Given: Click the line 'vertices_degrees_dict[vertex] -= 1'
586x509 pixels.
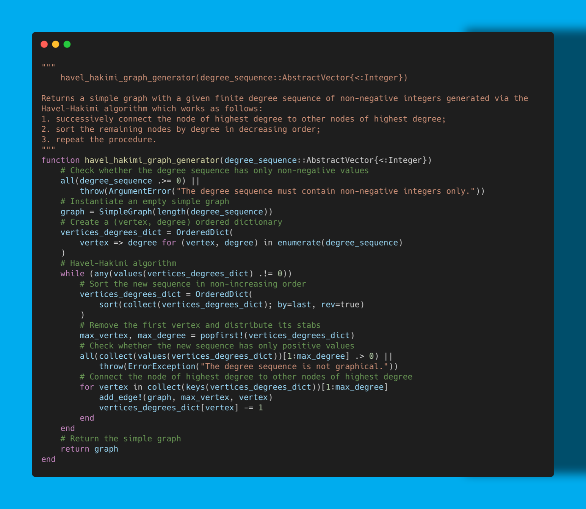Looking at the screenshot, I should [181, 408].
